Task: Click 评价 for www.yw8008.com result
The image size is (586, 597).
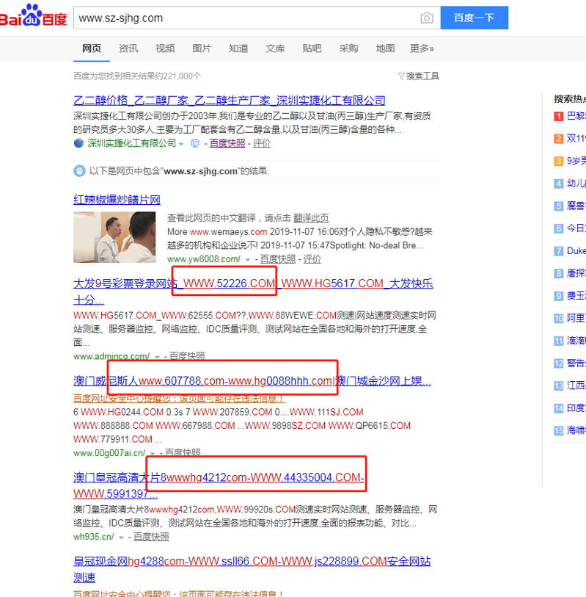Action: pos(312,259)
